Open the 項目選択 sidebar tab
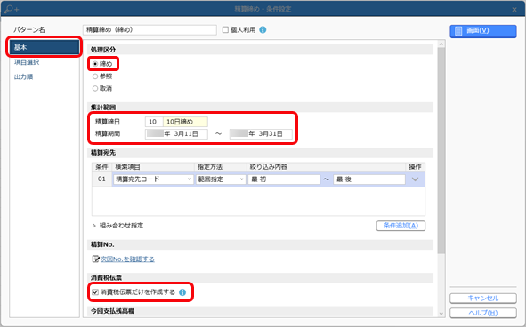Screen dimensions: 526x327 (x=27, y=62)
